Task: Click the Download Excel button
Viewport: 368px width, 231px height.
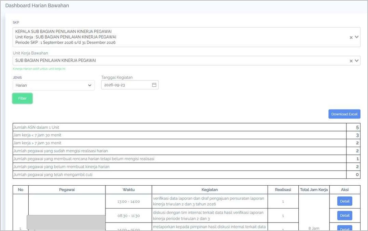Action: 344,114
